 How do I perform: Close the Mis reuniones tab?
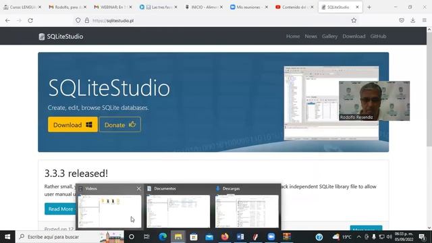pyautogui.click(x=267, y=7)
